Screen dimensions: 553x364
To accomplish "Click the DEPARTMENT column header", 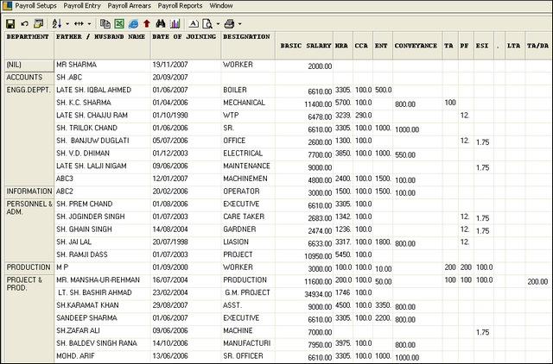I will click(x=29, y=46).
